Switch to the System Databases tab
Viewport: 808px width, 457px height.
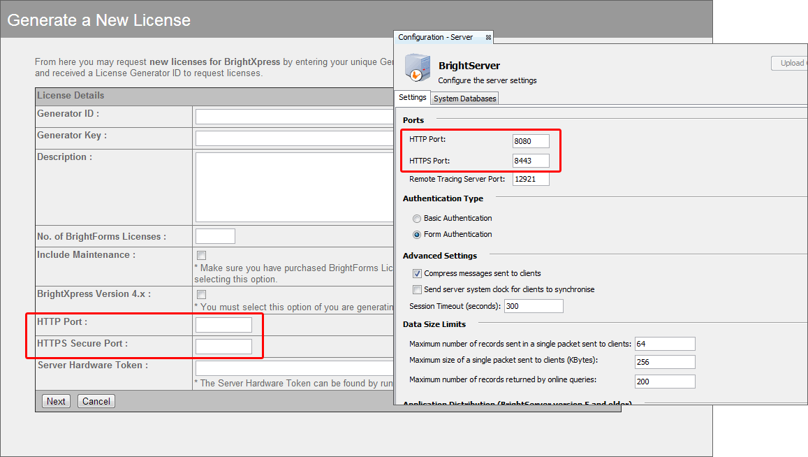tap(464, 99)
